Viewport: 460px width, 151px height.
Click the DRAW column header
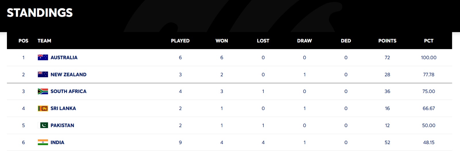[x=304, y=41]
